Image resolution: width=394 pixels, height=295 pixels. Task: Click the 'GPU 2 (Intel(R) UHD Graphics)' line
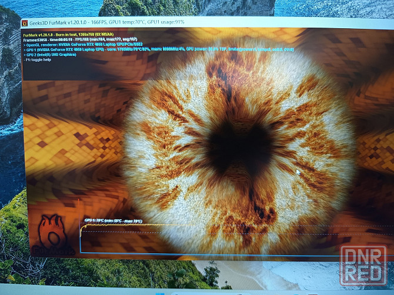click(50, 55)
